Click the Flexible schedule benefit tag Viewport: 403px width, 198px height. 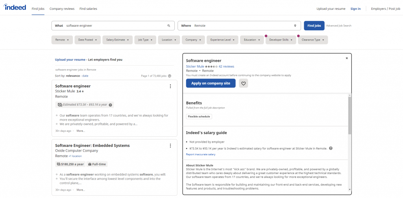point(199,116)
